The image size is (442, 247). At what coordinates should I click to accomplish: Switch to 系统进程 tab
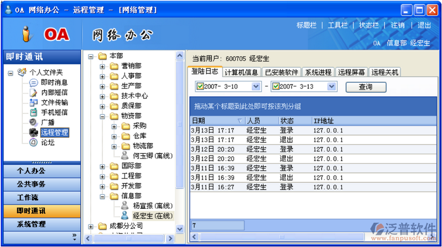pos(318,72)
